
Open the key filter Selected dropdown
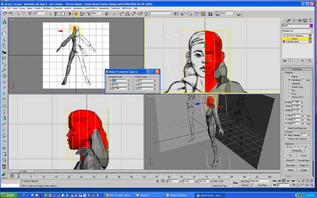(260, 181)
